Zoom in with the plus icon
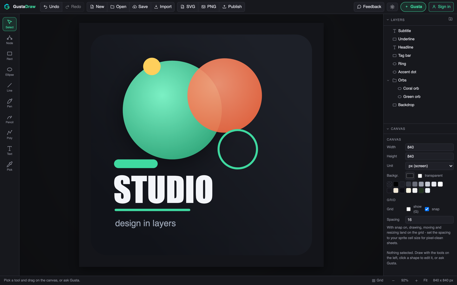The image size is (457, 285). (x=416, y=281)
